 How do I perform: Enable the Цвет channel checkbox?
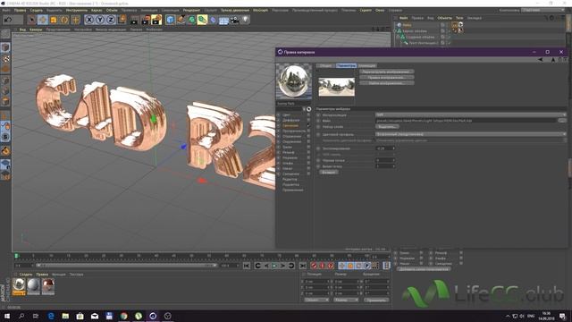(x=308, y=114)
